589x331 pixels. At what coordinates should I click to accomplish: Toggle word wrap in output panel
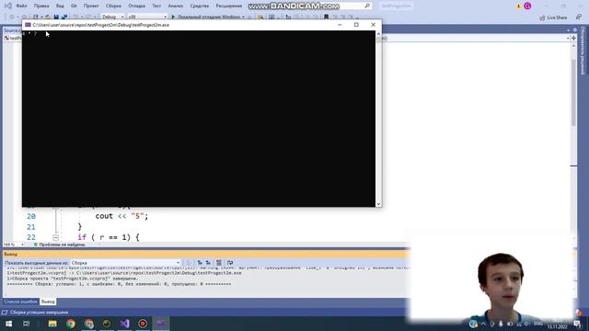click(x=230, y=263)
